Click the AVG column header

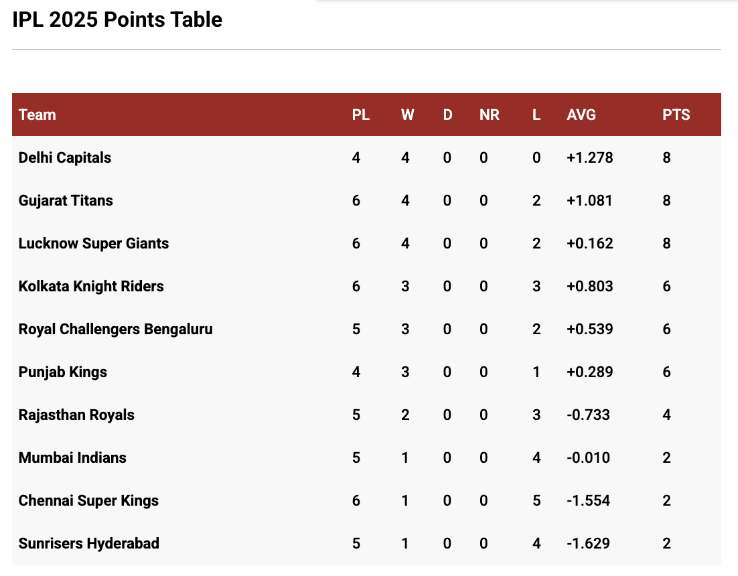pos(581,115)
